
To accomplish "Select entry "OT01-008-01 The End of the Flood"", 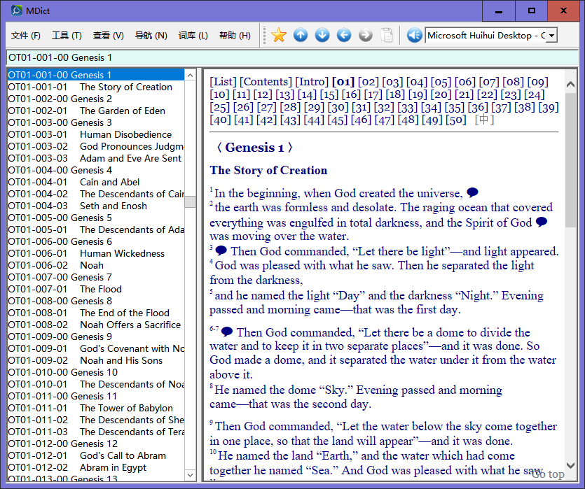I will (x=96, y=313).
